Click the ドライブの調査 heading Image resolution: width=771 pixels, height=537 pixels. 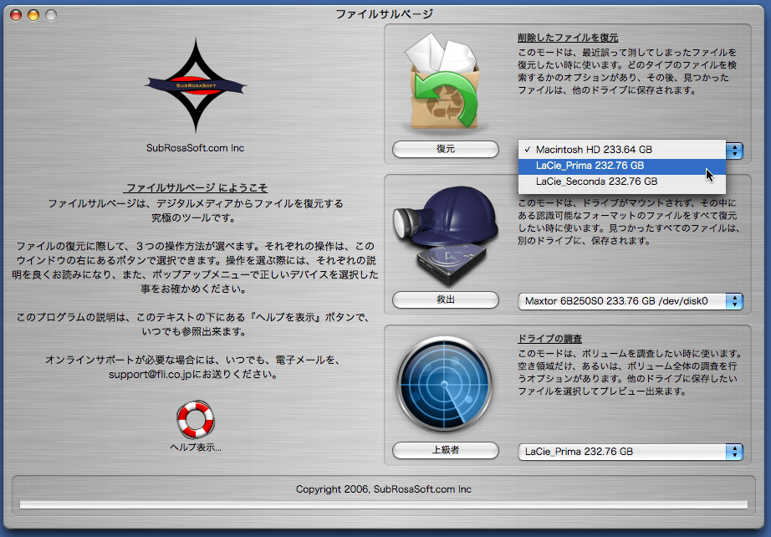tap(549, 339)
